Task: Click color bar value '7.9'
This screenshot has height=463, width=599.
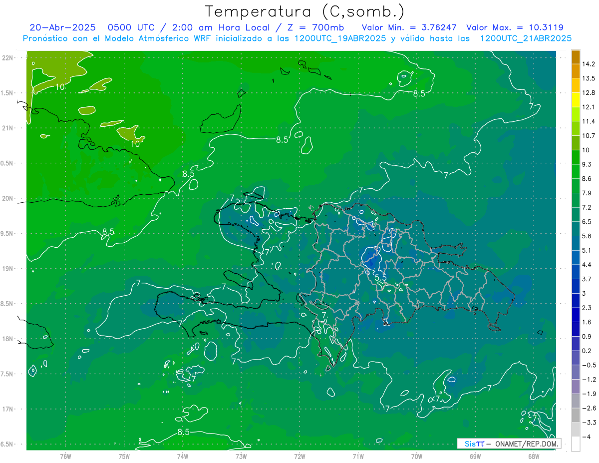Action: 587,193
